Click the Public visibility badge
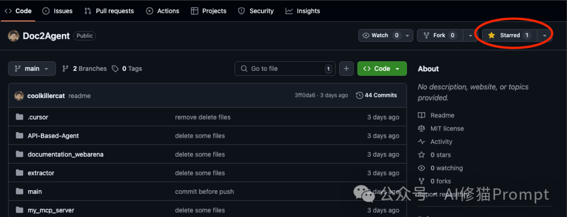 (x=85, y=36)
